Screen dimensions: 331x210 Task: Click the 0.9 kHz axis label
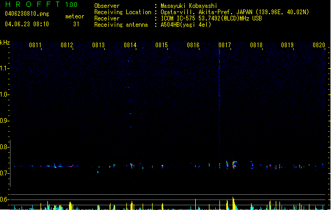click(x=4, y=121)
